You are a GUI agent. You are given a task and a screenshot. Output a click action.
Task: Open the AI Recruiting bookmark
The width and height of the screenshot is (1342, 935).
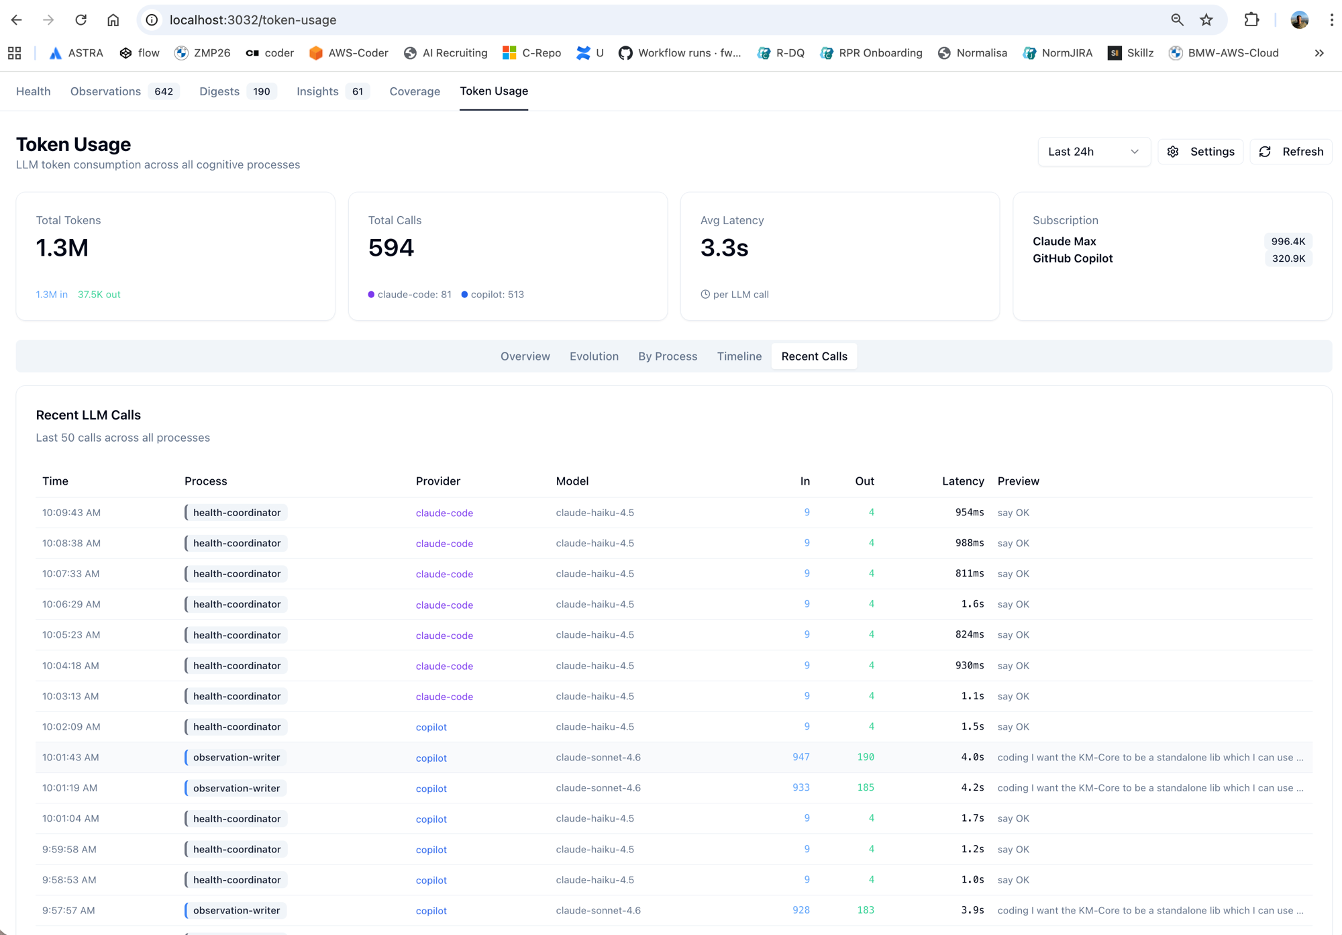coord(446,53)
